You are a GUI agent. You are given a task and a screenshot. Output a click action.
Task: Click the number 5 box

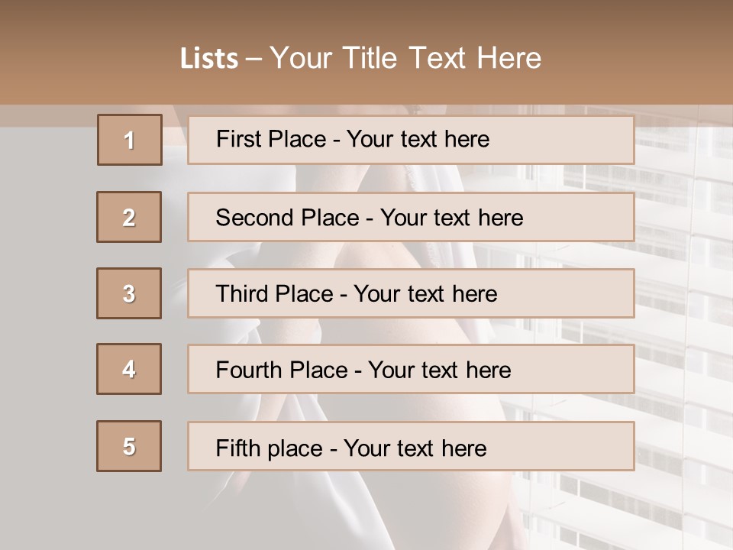(x=129, y=446)
